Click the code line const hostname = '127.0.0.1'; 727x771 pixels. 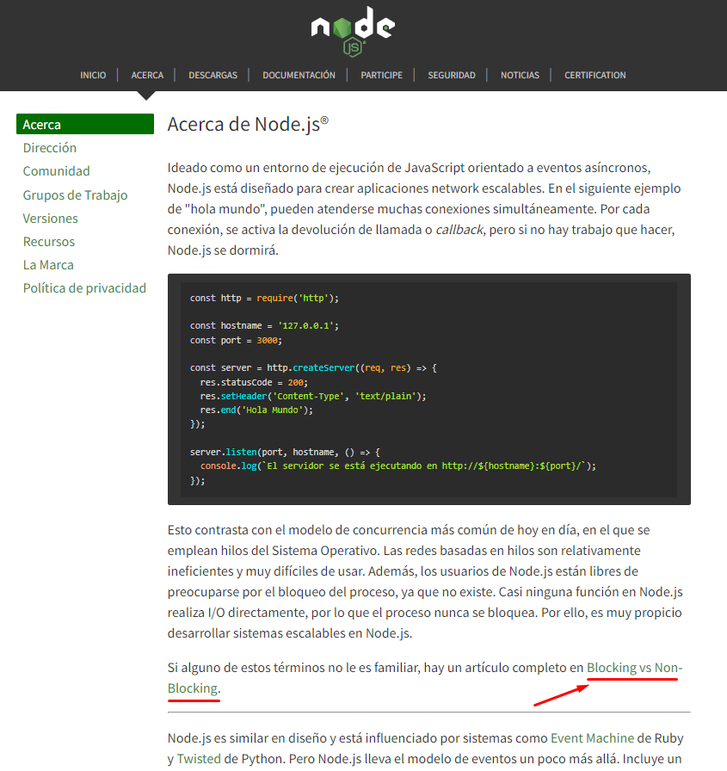click(264, 325)
